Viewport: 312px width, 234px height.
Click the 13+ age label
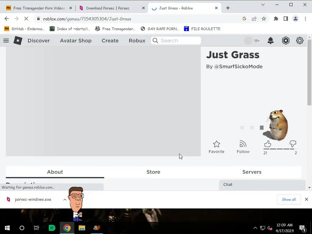[x=257, y=41]
